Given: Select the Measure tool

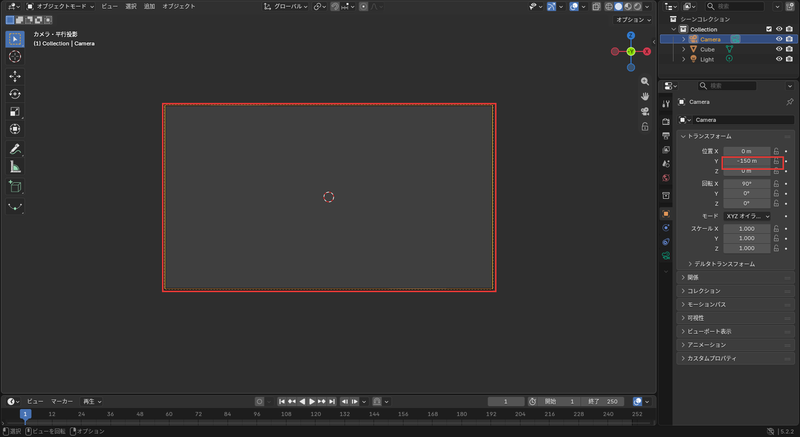Looking at the screenshot, I should (15, 166).
